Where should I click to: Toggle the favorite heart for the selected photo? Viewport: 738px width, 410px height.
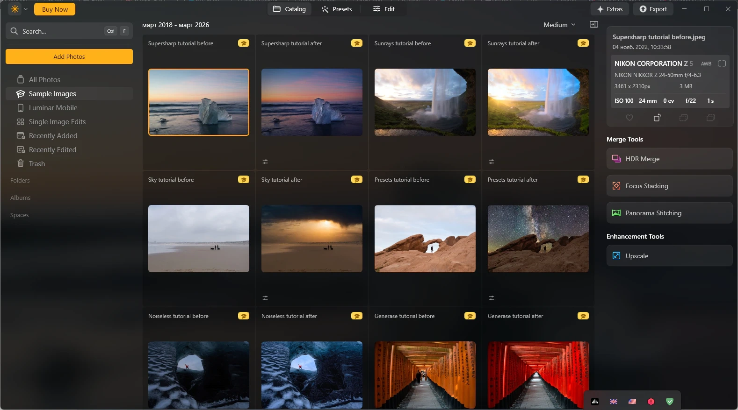629,118
